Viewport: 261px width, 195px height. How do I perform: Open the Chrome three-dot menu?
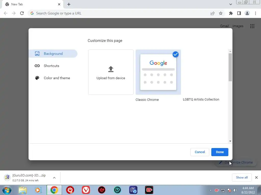(255, 13)
